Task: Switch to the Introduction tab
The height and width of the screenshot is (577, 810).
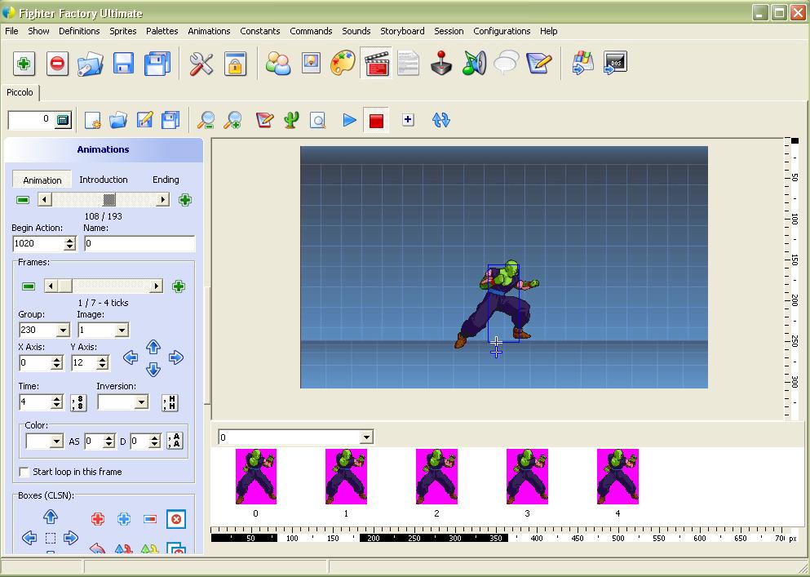Action: pos(103,179)
